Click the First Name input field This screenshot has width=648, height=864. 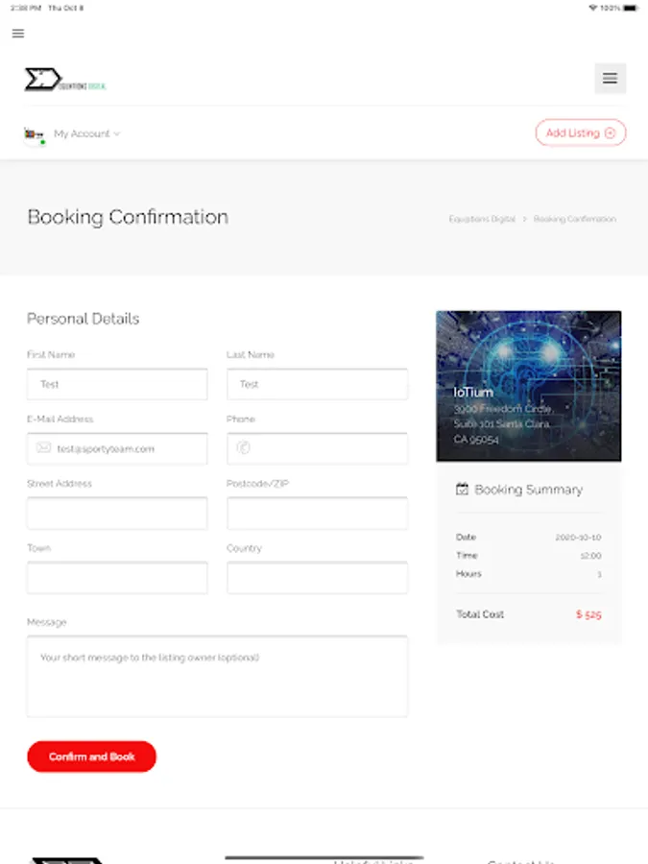tap(117, 384)
